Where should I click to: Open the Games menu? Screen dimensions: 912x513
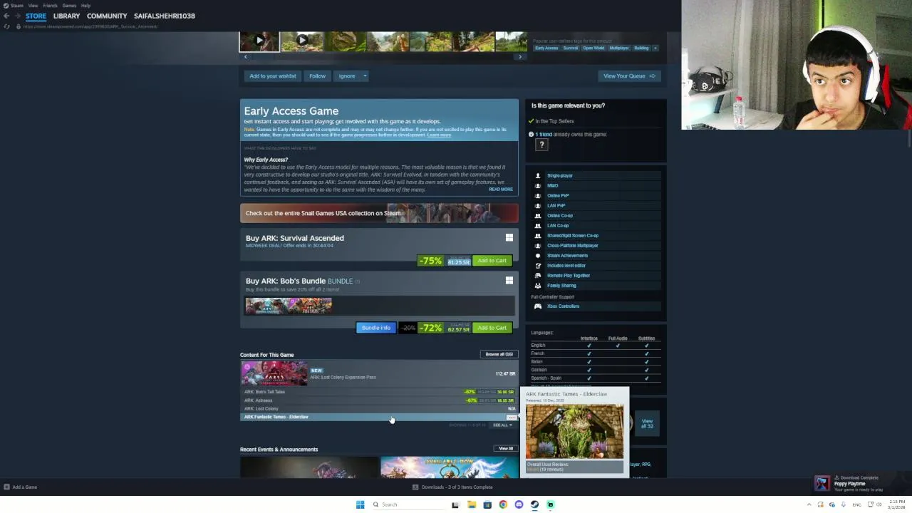coord(69,5)
